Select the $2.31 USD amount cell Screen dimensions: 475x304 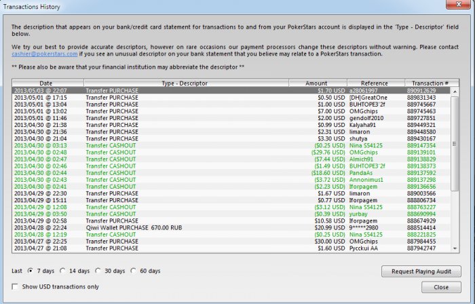pyautogui.click(x=331, y=132)
